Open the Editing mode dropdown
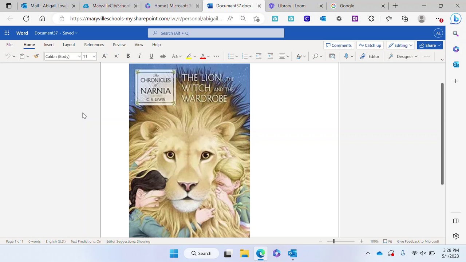 pos(400,45)
